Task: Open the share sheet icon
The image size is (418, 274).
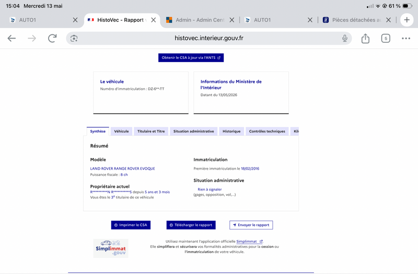Action: [365, 38]
